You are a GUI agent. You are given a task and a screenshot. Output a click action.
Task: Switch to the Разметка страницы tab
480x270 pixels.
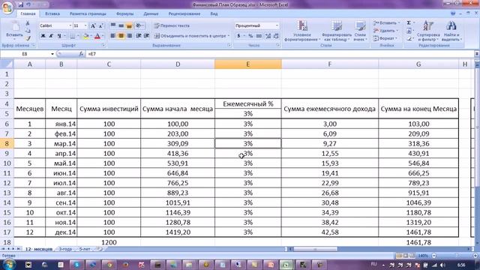(x=88, y=13)
